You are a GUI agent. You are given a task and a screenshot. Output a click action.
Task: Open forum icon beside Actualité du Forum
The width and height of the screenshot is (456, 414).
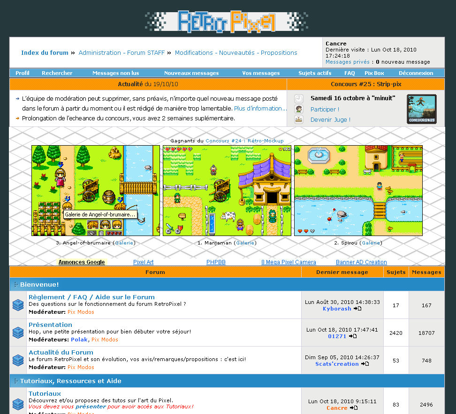click(18, 360)
